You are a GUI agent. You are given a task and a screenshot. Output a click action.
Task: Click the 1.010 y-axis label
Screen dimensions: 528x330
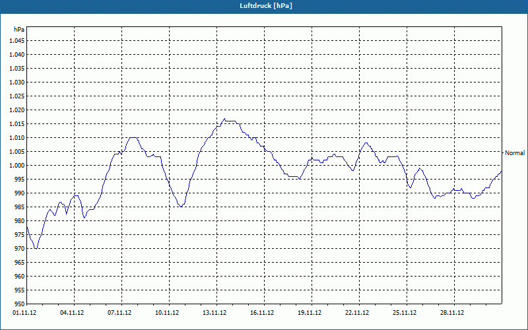(x=17, y=138)
